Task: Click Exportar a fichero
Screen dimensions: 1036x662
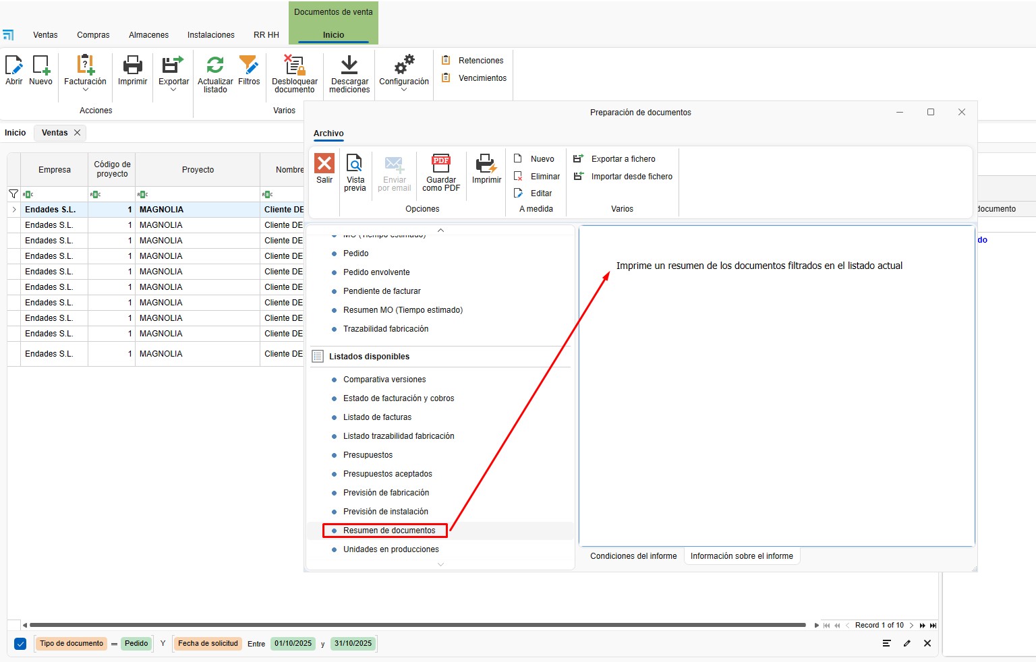Action: [x=623, y=159]
